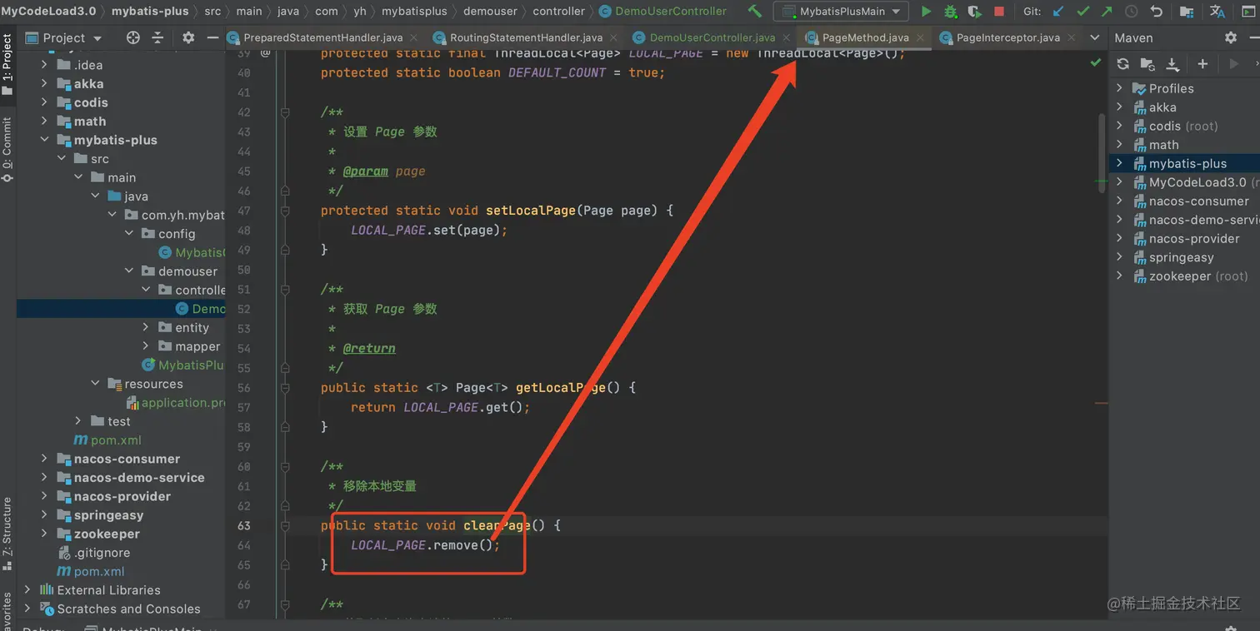Open Project panel settings gear
The image size is (1260, 631).
click(x=188, y=37)
